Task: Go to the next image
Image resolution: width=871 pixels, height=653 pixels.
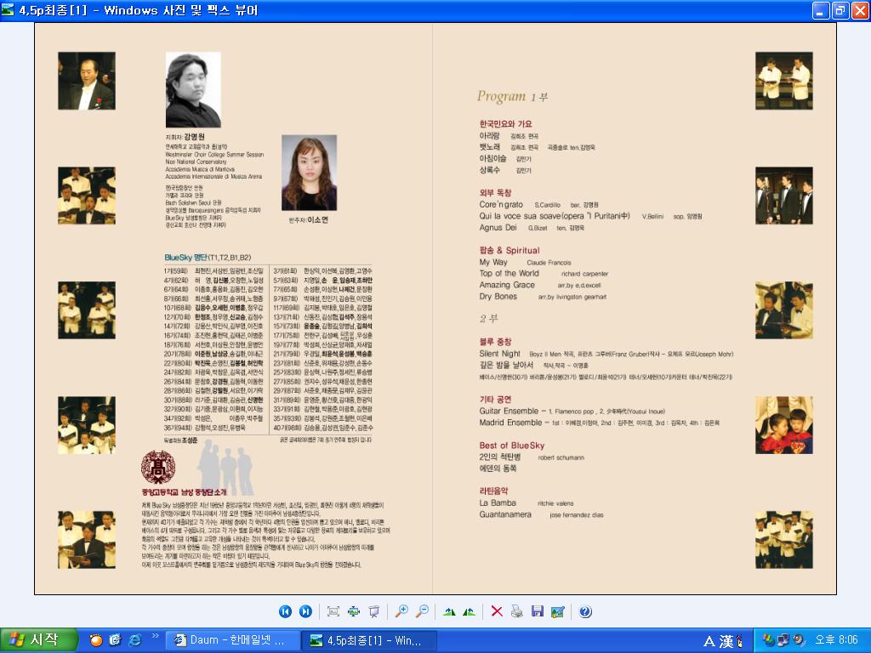Action: pos(305,611)
